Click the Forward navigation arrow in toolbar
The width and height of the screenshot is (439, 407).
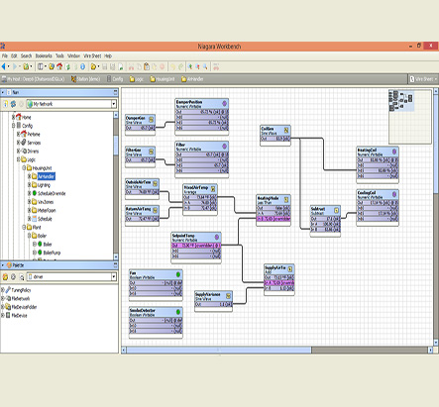click(15, 67)
